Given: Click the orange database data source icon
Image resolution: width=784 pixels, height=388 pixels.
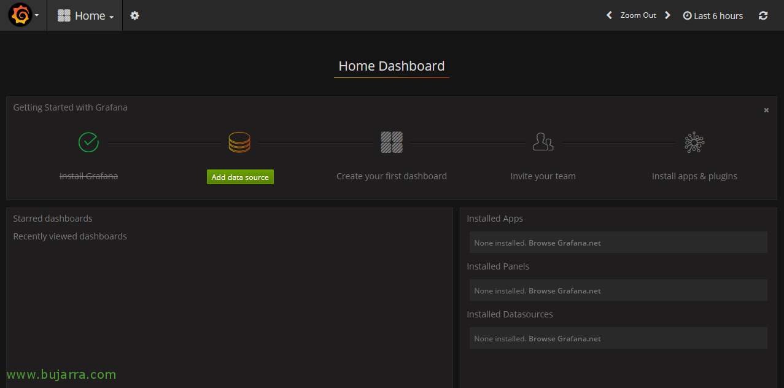Looking at the screenshot, I should coord(239,142).
